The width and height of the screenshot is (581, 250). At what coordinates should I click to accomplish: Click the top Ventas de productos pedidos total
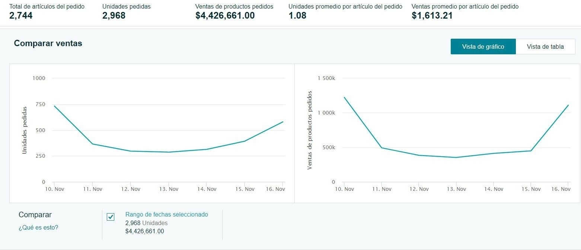point(225,16)
